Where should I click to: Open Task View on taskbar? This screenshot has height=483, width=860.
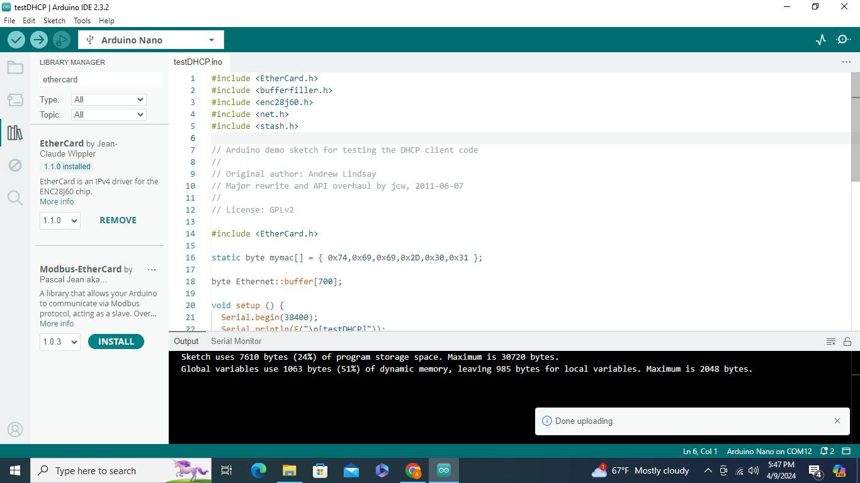(x=227, y=470)
